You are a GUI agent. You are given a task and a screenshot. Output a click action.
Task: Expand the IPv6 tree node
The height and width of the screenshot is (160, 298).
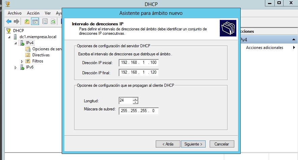[x=16, y=68]
